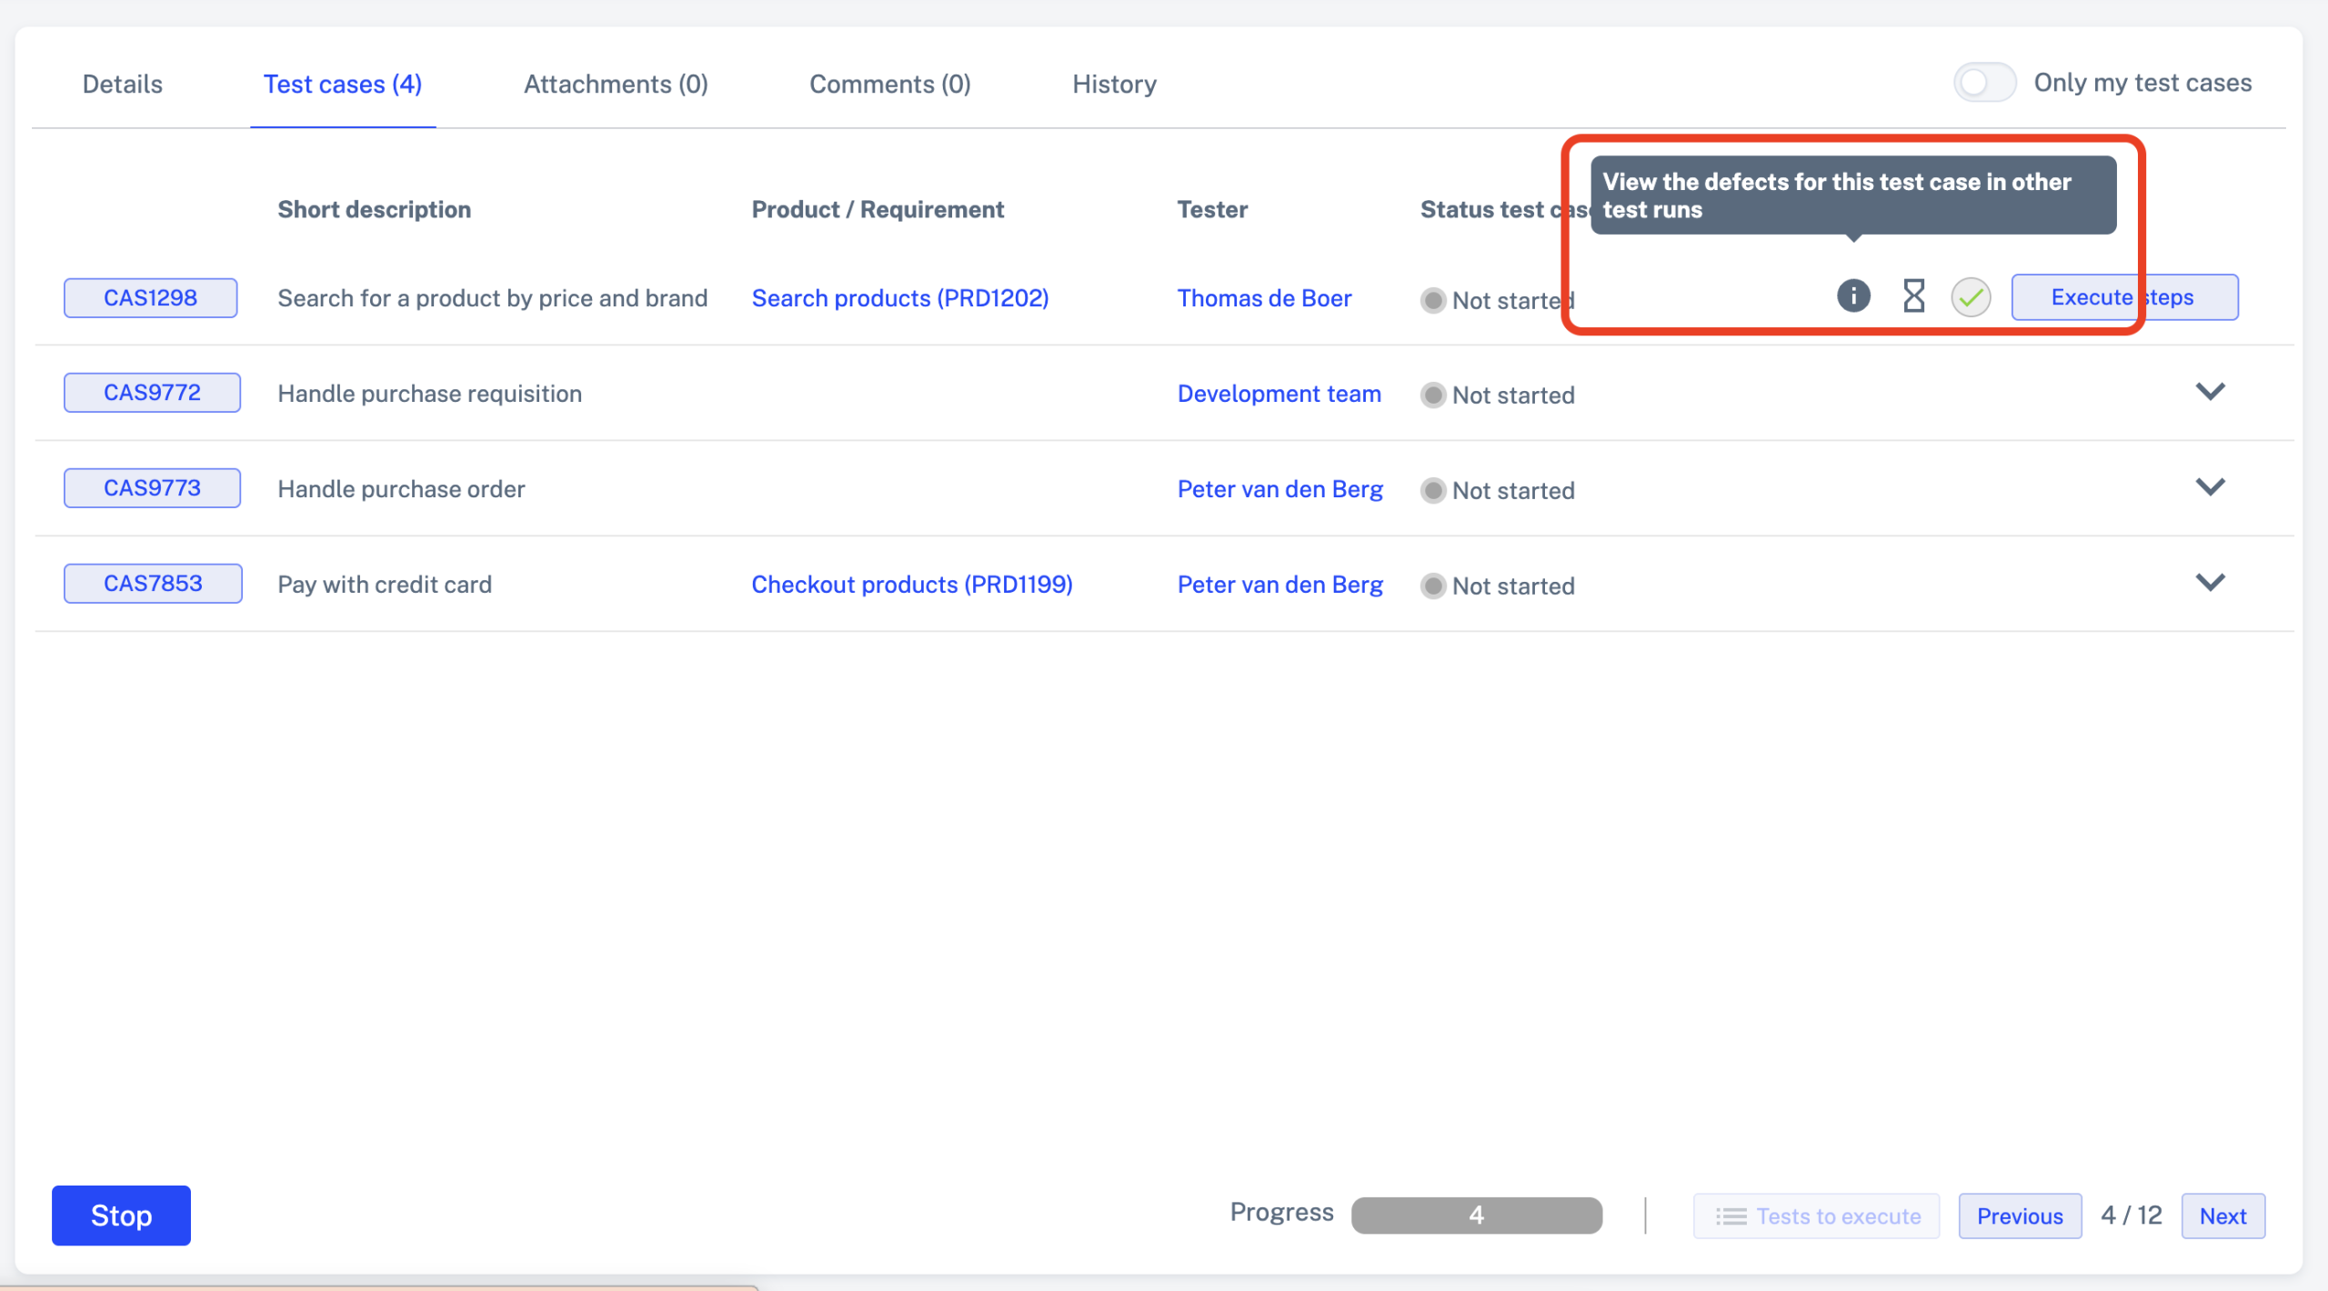Click the green checkmark pass icon
The image size is (2328, 1291).
pos(1971,297)
